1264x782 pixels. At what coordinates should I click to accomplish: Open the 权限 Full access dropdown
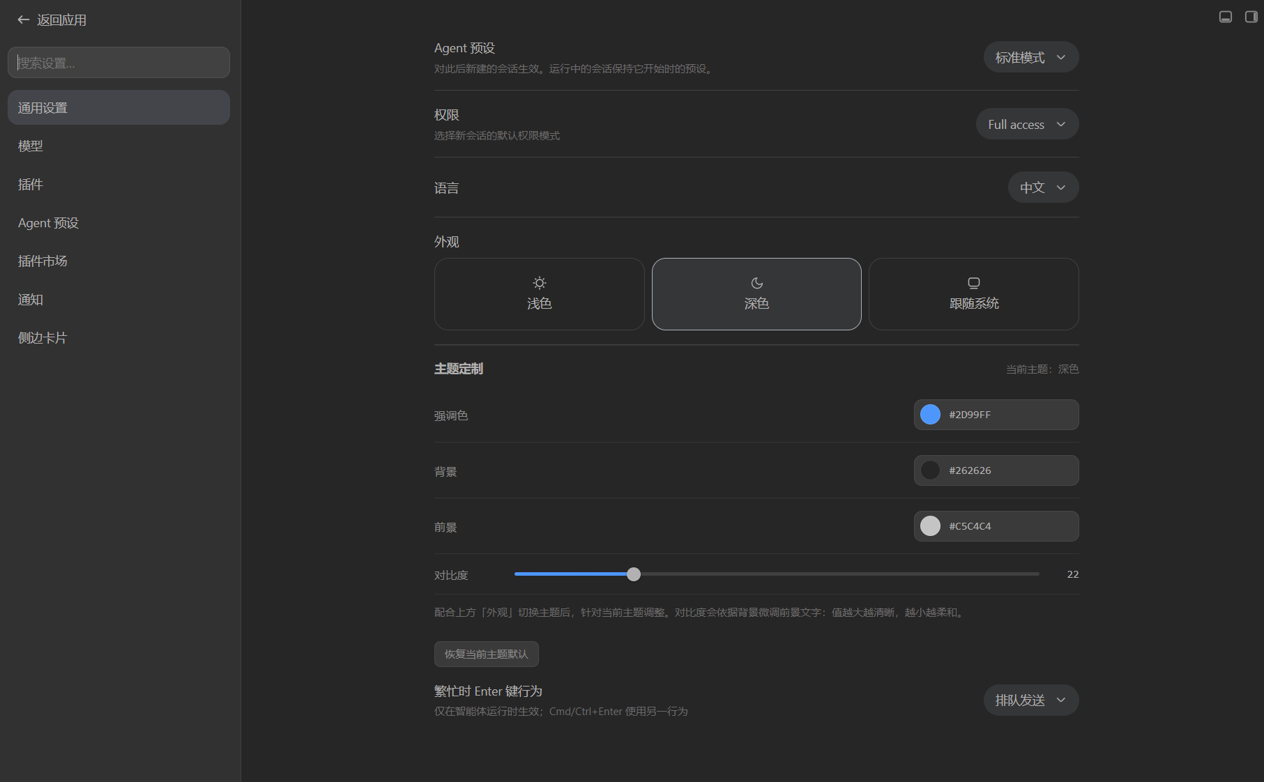tap(1027, 124)
